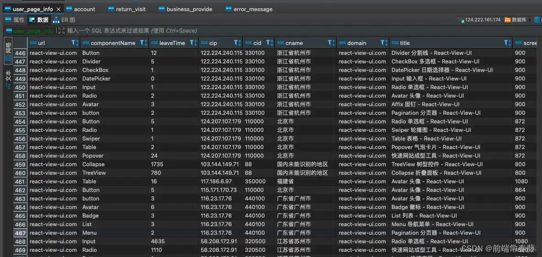Click cip cell '117.186.6.97'
Screen dimensions: 542x257
pos(221,182)
